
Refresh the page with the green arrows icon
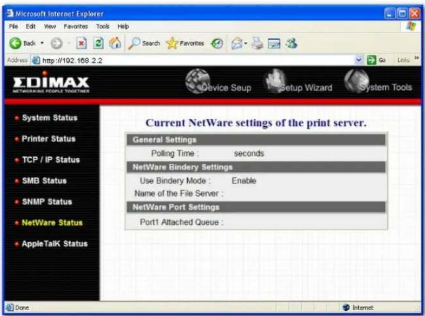(x=98, y=43)
